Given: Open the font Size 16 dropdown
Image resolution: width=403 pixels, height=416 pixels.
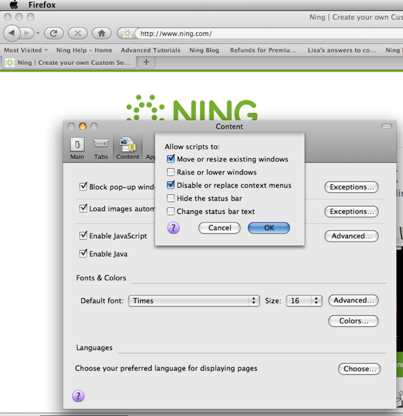Looking at the screenshot, I should click(x=304, y=301).
